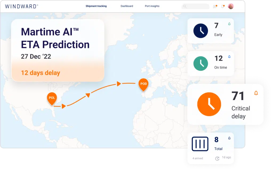Screen dimensions: 273x170
Task: Open the messages chat icon
Action: pos(215,7)
